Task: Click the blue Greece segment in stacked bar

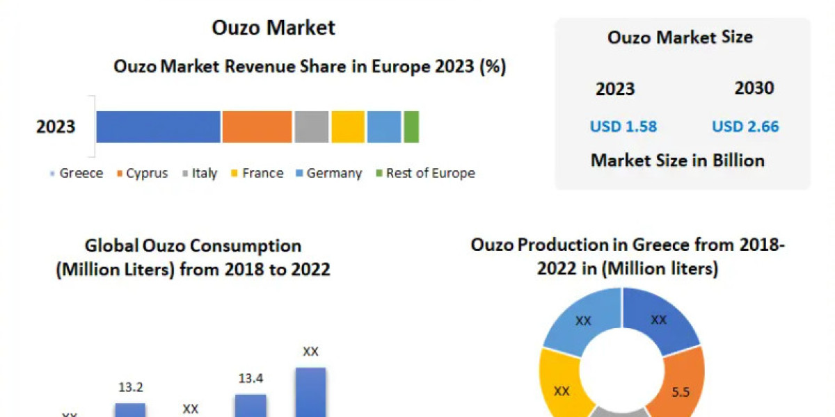Action: pos(158,127)
